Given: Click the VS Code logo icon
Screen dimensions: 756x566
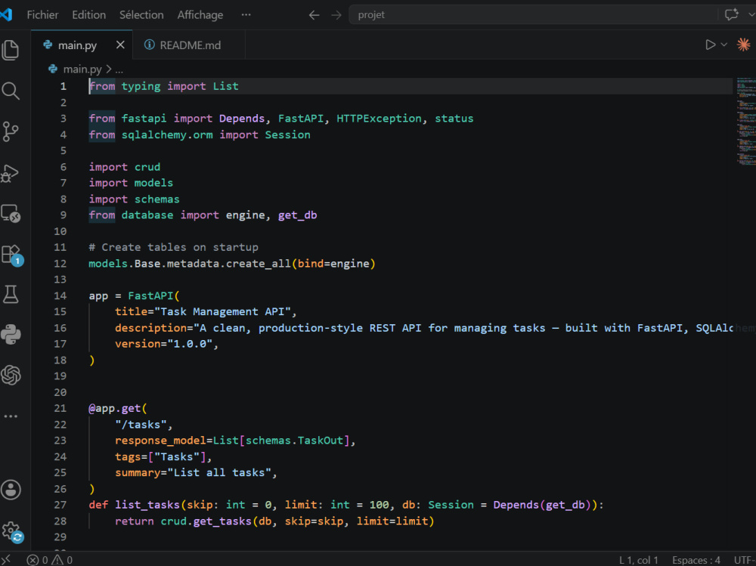Looking at the screenshot, I should tap(6, 14).
